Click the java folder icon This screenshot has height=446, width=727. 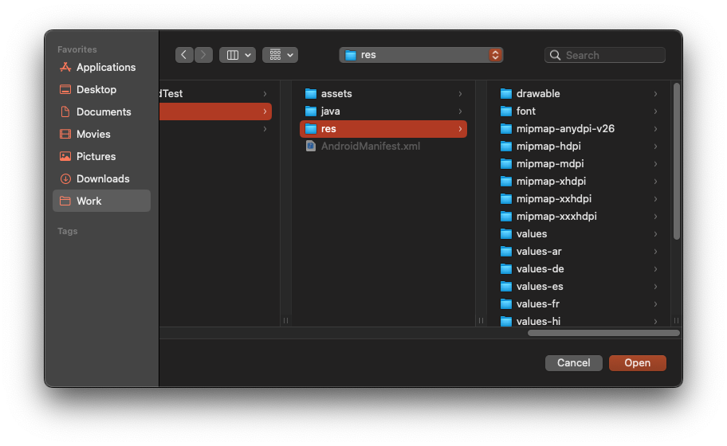tap(311, 111)
